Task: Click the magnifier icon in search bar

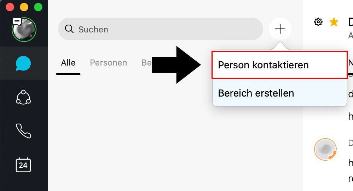Action: (69, 29)
